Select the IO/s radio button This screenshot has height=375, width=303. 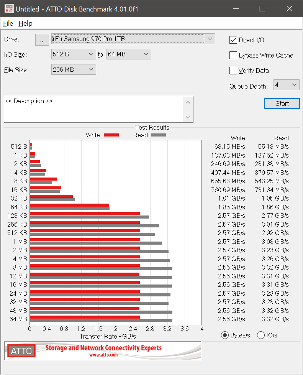click(261, 335)
